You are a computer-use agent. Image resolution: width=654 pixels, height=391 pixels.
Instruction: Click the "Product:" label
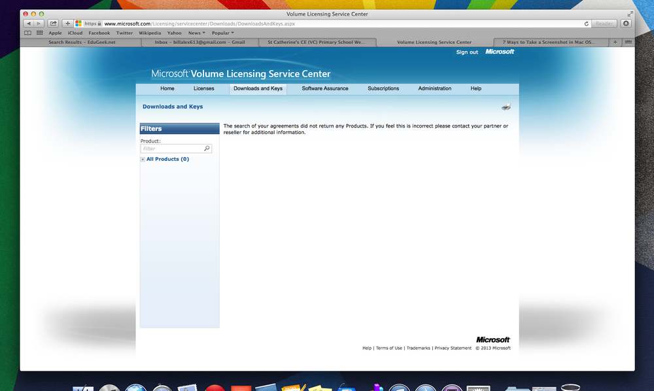pyautogui.click(x=150, y=141)
